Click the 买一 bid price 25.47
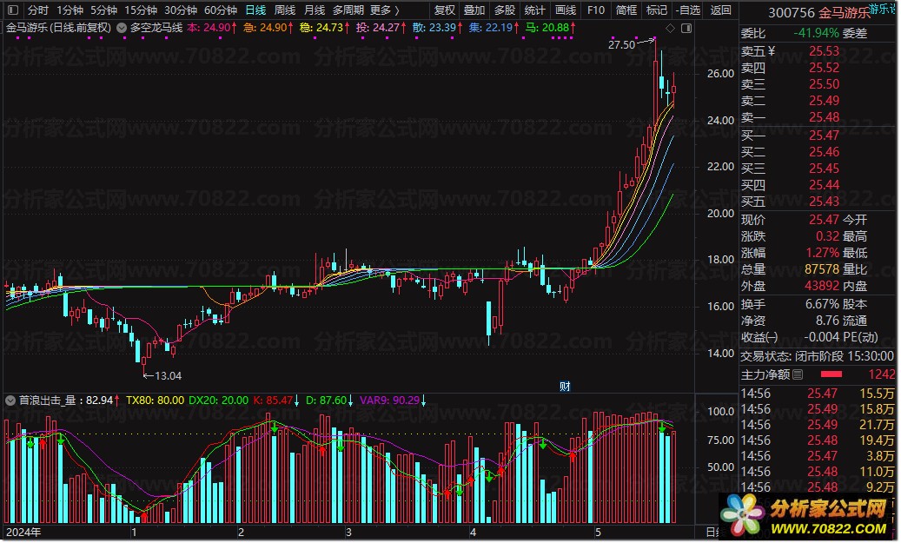901x543 pixels. coord(824,136)
